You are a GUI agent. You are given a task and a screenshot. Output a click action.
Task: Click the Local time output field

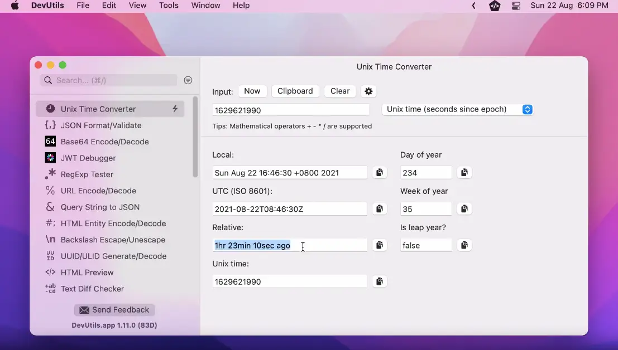[290, 173]
